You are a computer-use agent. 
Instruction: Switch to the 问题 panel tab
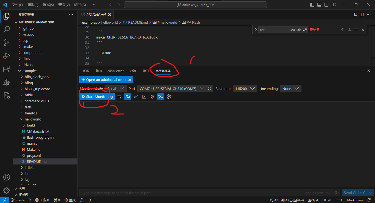[86, 71]
